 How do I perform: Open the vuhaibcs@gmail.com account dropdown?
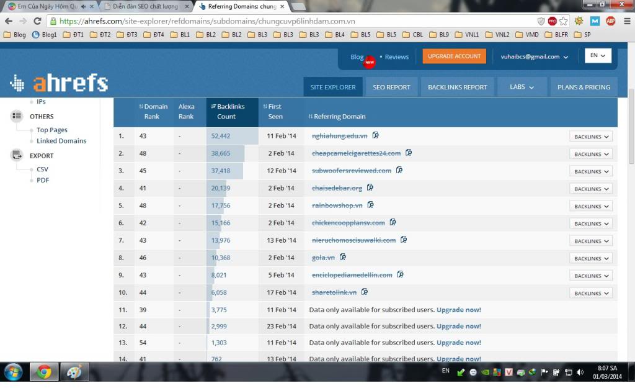pyautogui.click(x=534, y=56)
